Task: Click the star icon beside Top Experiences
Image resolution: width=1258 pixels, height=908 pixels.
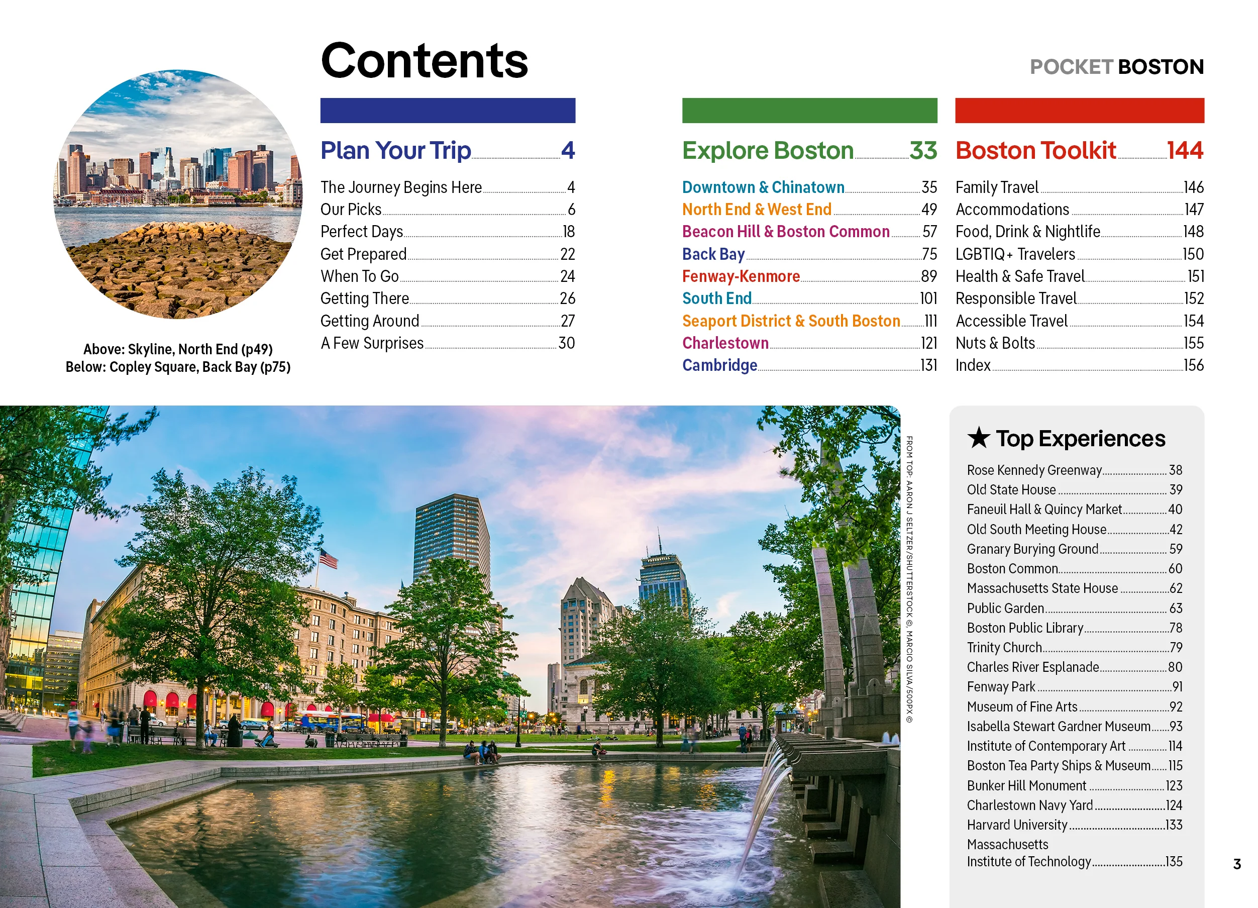Action: 979,438
